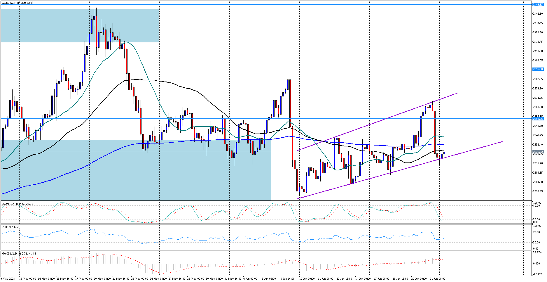
Task: Click the "11 Jun 08:00" time axis label
Action: [x=326, y=279]
